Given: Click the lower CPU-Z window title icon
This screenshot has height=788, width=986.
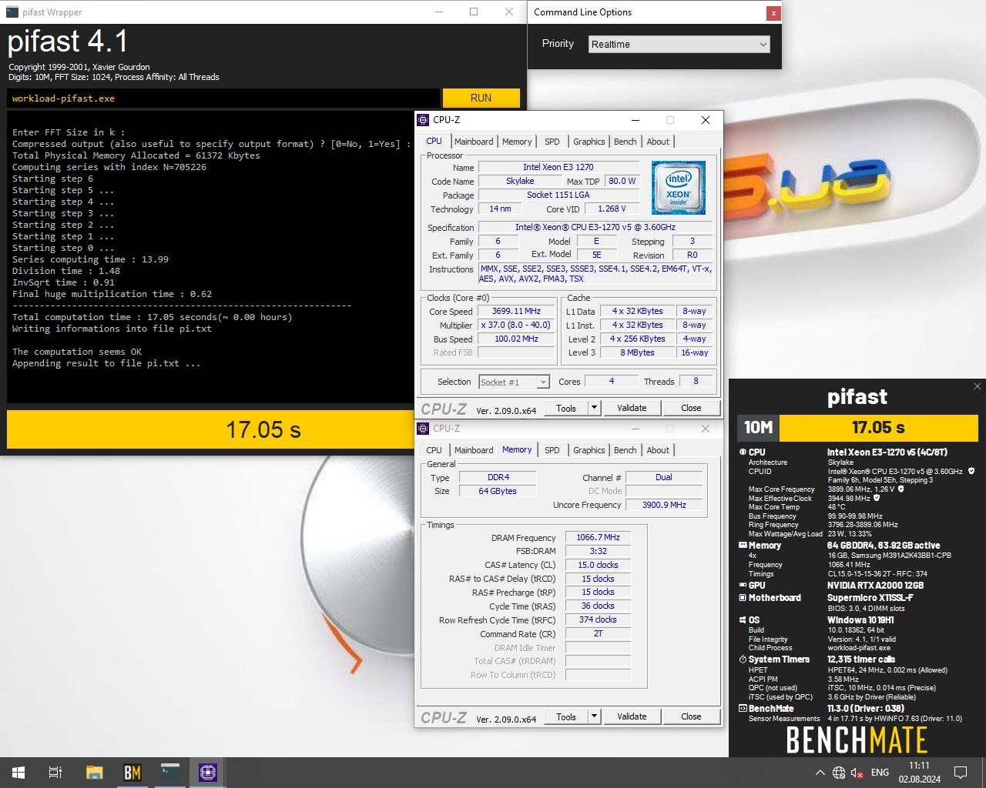Looking at the screenshot, I should pyautogui.click(x=423, y=429).
